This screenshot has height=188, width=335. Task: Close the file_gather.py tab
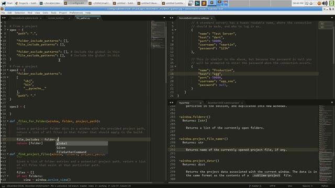point(98,18)
